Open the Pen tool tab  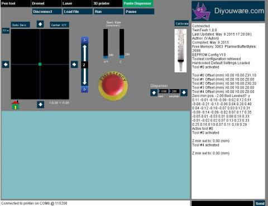pyautogui.click(x=16, y=3)
